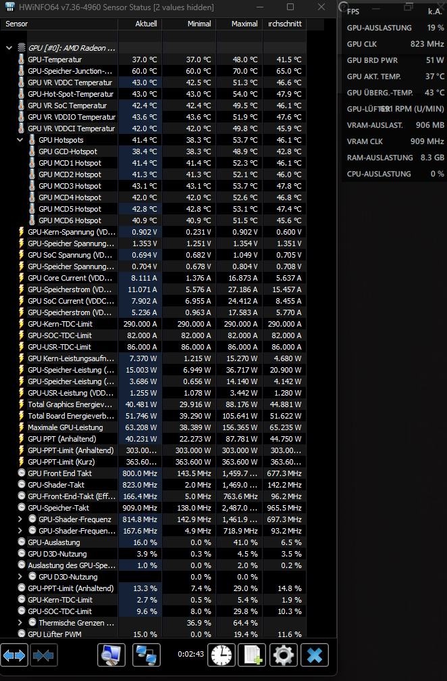Select GPU SoC Current (VDDC... row
This screenshot has height=681, width=447.
pos(153,300)
